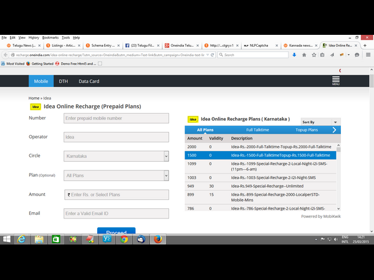374x280 pixels.
Task: Launch Google Chrome from the taskbar
Action: 124,239
